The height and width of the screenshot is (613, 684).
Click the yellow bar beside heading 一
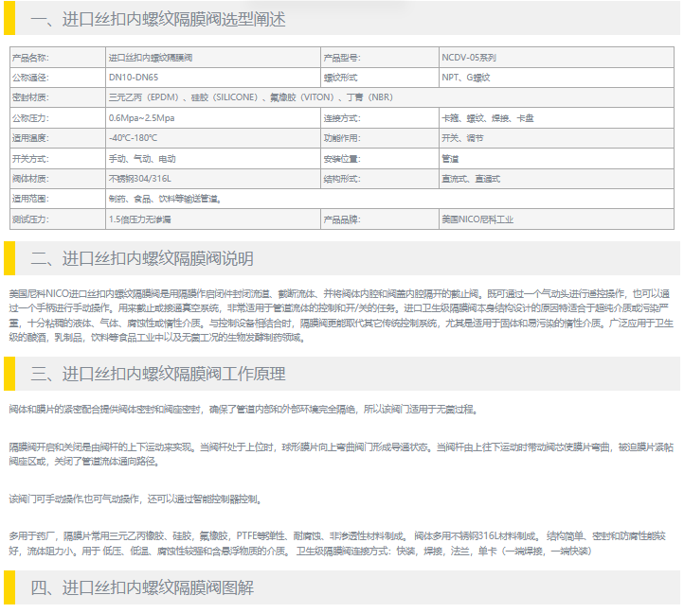pyautogui.click(x=9, y=18)
